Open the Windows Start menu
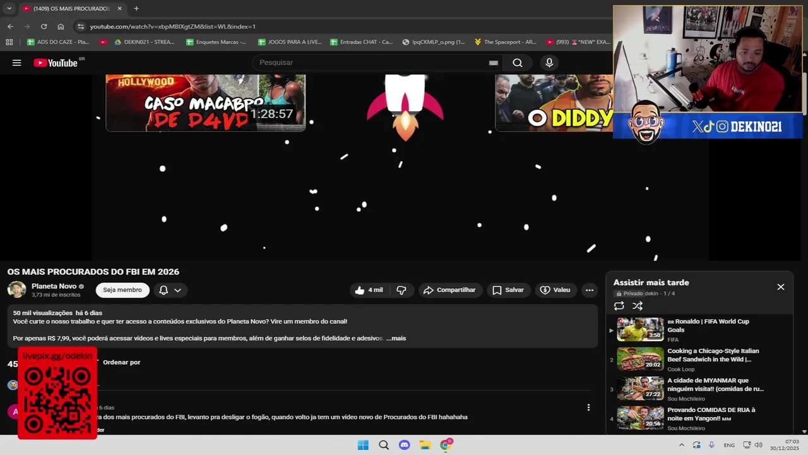The height and width of the screenshot is (455, 808). (x=363, y=445)
